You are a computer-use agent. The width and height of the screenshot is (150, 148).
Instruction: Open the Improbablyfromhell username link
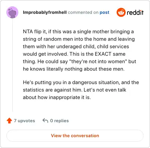tap(45, 12)
